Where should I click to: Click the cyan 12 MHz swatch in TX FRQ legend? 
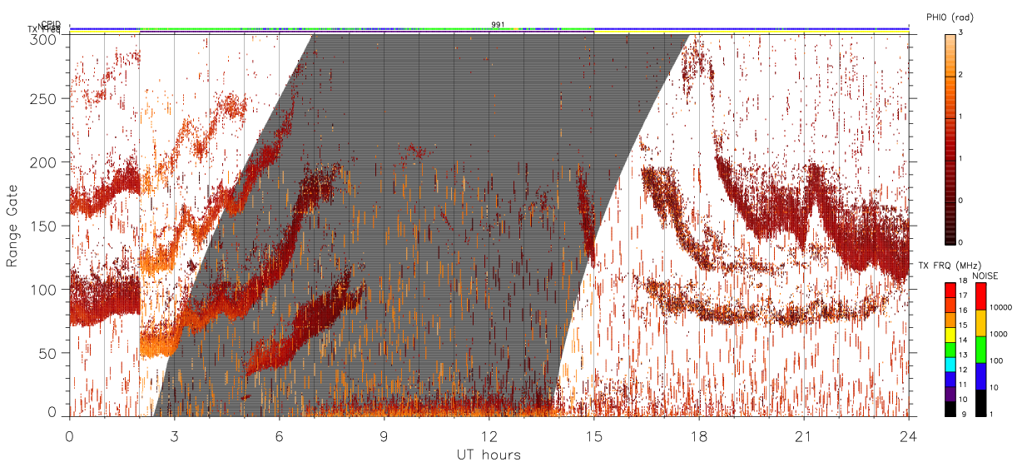pos(950,365)
